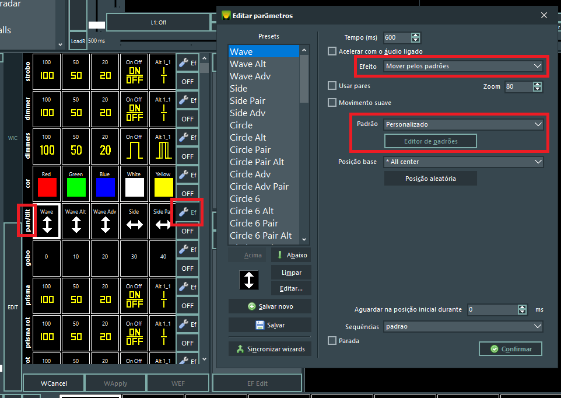Open the Efeito dropdown
The image size is (561, 398).
pos(464,65)
